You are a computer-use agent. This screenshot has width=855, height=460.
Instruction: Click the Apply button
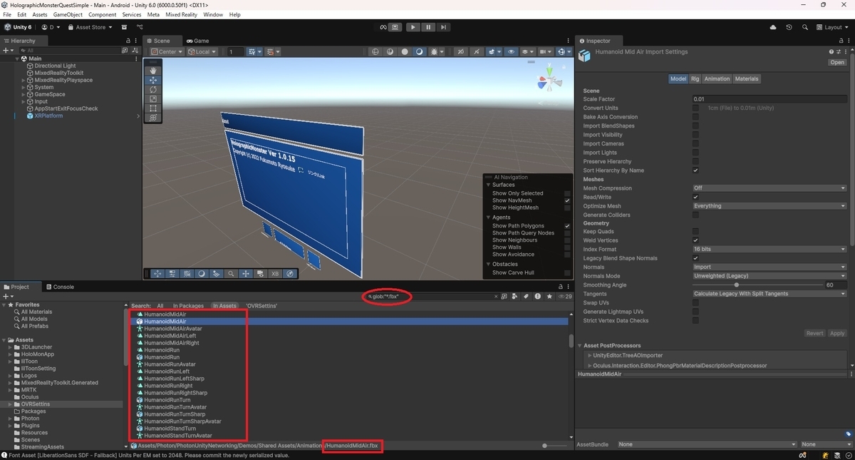837,333
